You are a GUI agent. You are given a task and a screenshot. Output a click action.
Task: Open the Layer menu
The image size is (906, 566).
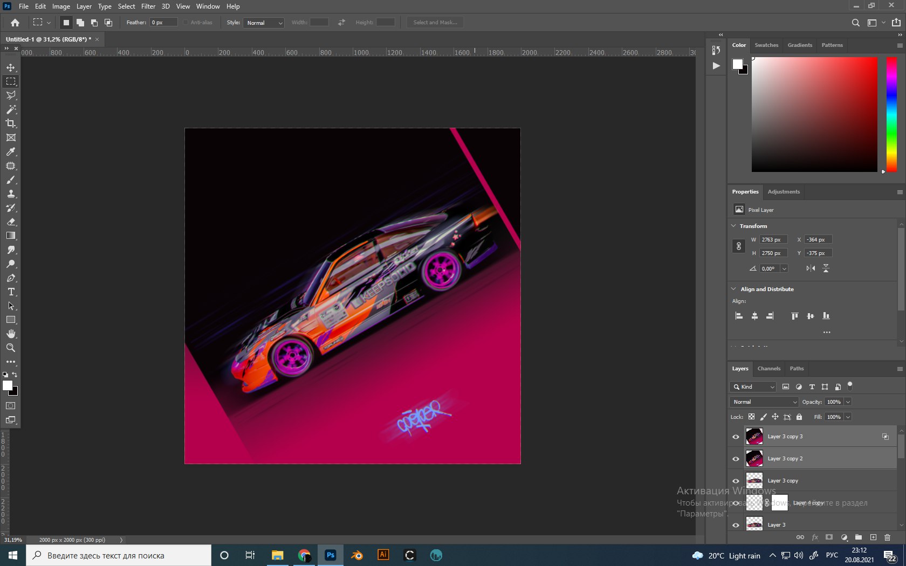tap(84, 6)
